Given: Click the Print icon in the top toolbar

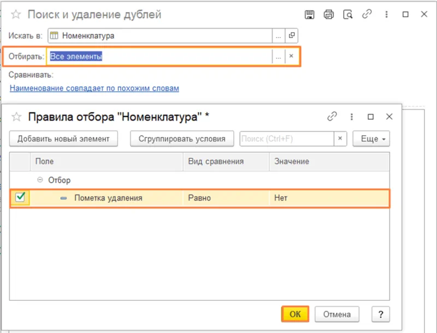Looking at the screenshot, I should pos(328,15).
